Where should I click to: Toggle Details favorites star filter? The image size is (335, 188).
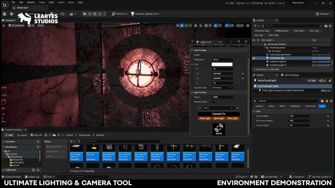point(327,101)
